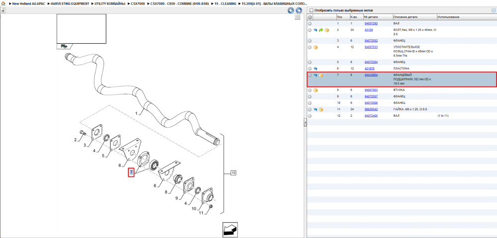Click the plus icon on the УПЛОТНИТЕЛЬНОЕ КОЛЬЦО row

tap(310, 47)
